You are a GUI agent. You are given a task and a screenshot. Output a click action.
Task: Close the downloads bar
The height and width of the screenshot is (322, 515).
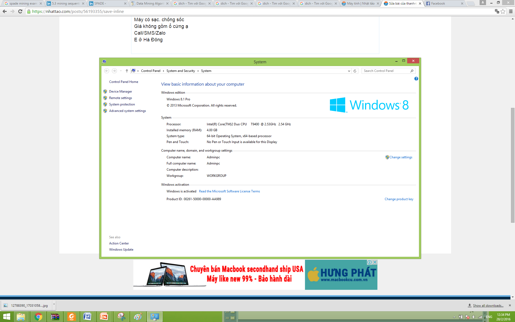[510, 305]
